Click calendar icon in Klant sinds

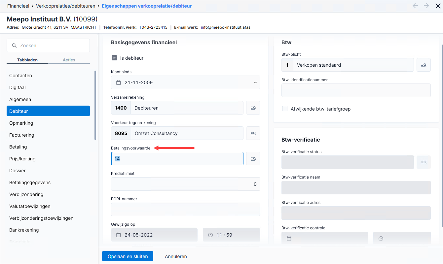[119, 82]
